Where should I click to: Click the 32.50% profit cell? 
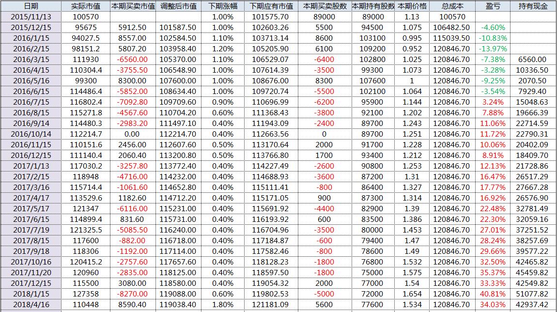coord(493,262)
